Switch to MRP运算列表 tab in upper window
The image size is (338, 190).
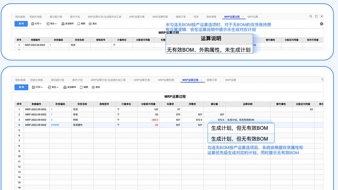coord(160,17)
